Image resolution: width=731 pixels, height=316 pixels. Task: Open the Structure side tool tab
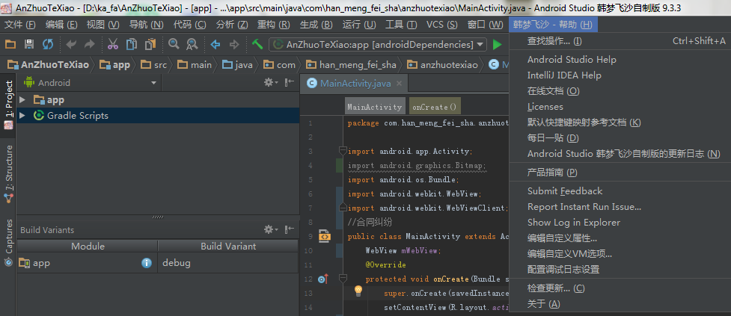pyautogui.click(x=8, y=174)
